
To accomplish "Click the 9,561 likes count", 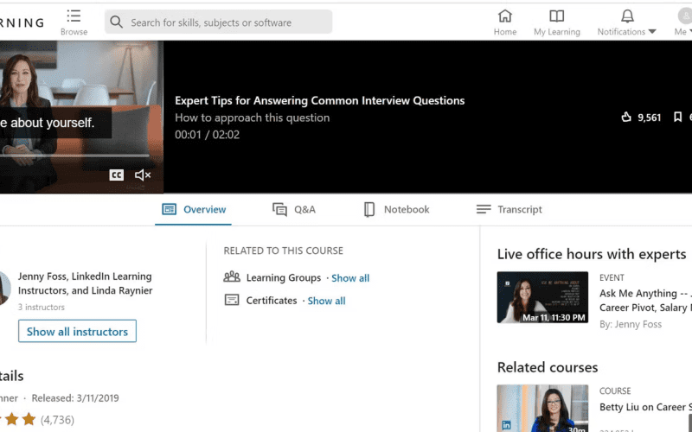I will point(650,118).
